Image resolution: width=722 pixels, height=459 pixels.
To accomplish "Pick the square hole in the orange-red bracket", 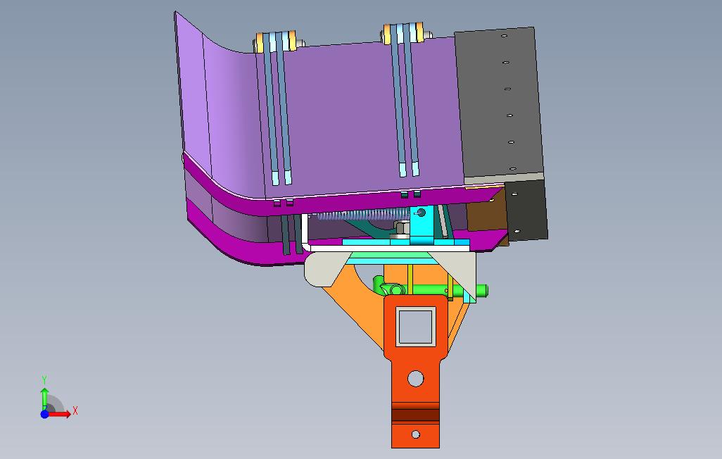I will tap(416, 326).
